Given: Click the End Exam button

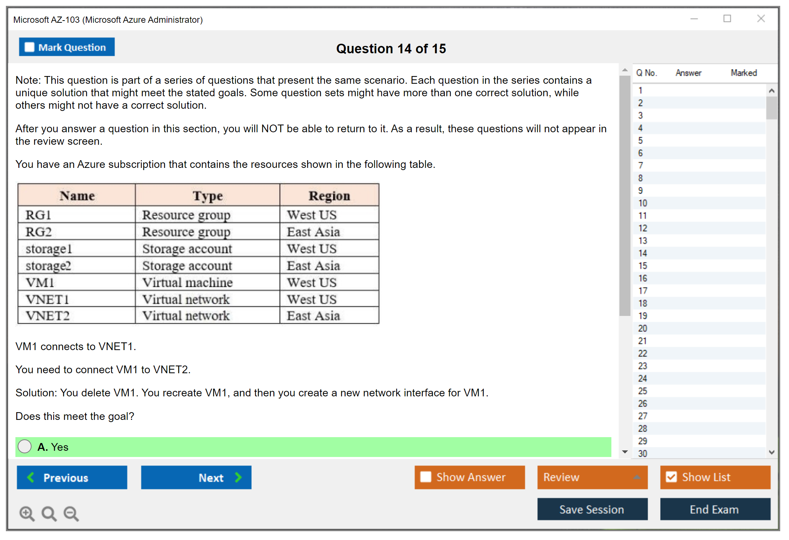Looking at the screenshot, I should click(x=715, y=509).
